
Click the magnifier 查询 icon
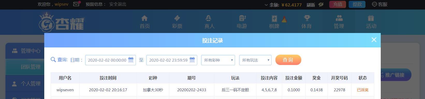pyautogui.click(x=53, y=60)
